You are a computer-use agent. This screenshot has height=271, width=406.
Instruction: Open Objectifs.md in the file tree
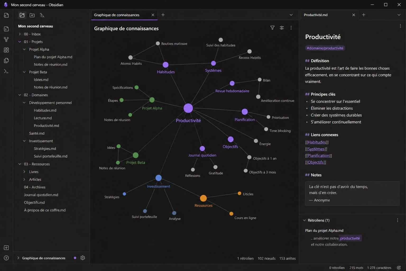tap(34, 202)
